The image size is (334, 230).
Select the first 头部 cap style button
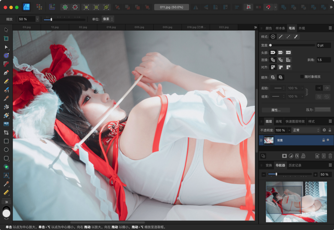273,52
